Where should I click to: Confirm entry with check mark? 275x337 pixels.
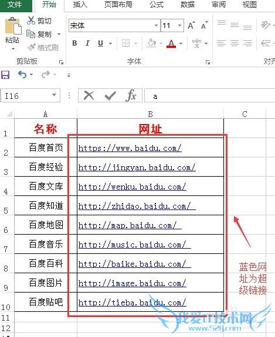click(110, 95)
